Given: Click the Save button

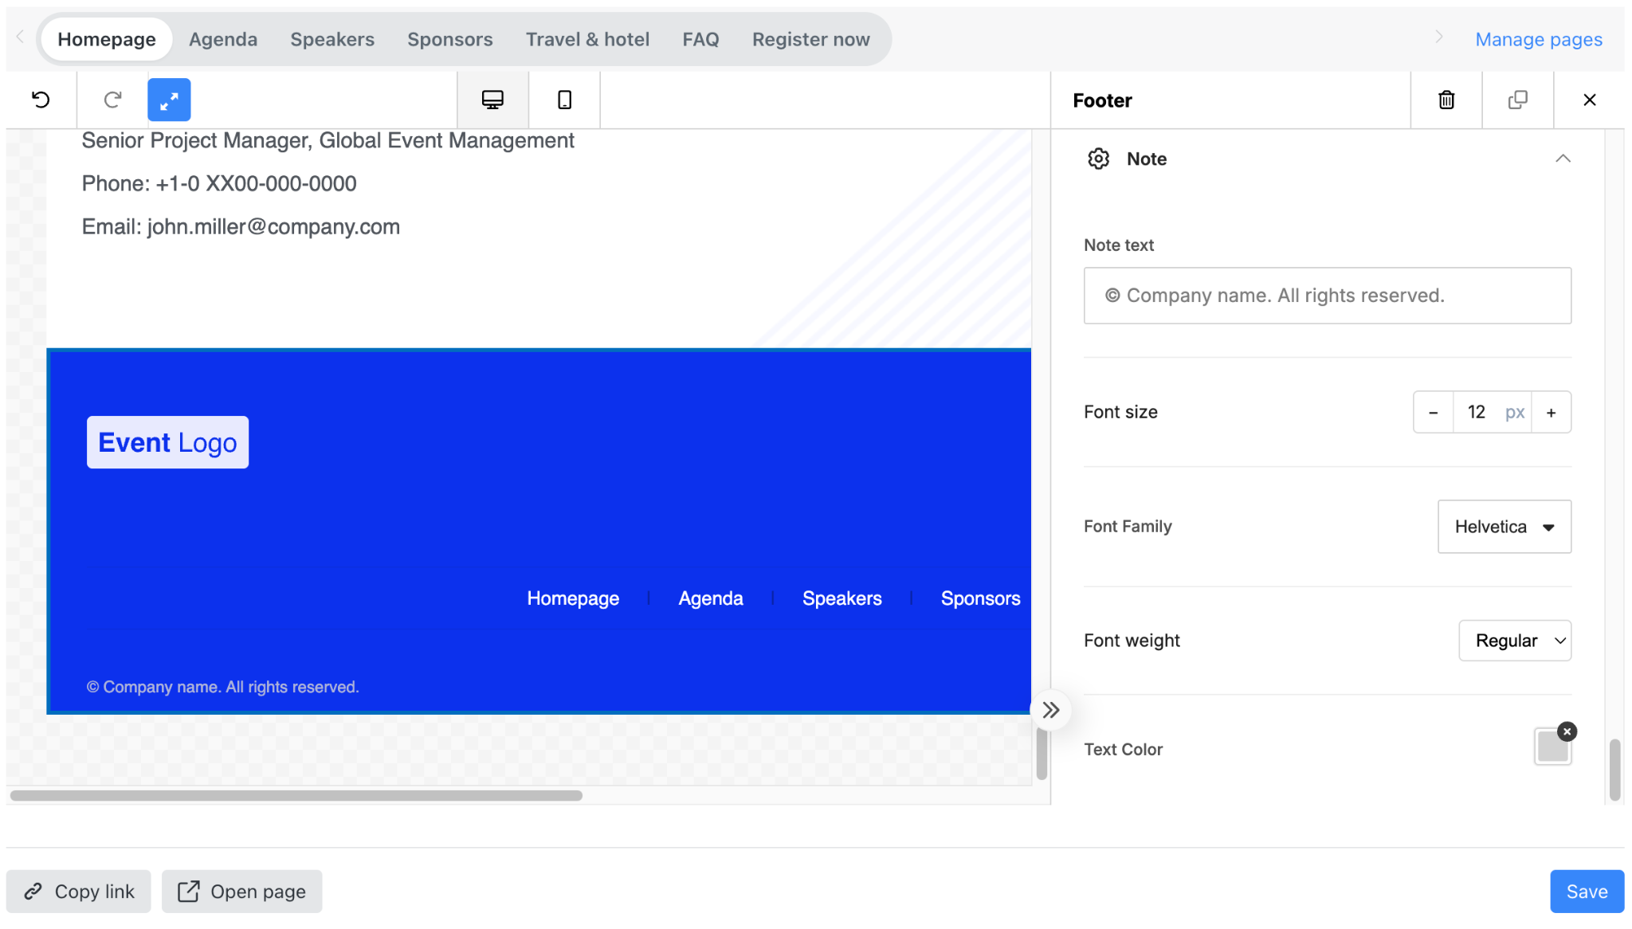Looking at the screenshot, I should click(1586, 891).
